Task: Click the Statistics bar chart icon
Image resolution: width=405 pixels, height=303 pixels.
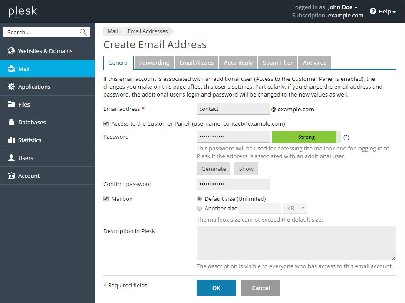Action: (11, 140)
